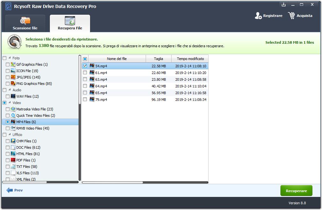Screen dimensions: 322x210
Task: Collapse the Ufficio category section
Action: pyautogui.click(x=10, y=135)
